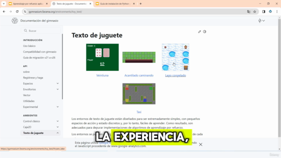The image size is (281, 158).
Task: Open the Envoltorios sidebar item
Action: tap(29, 90)
